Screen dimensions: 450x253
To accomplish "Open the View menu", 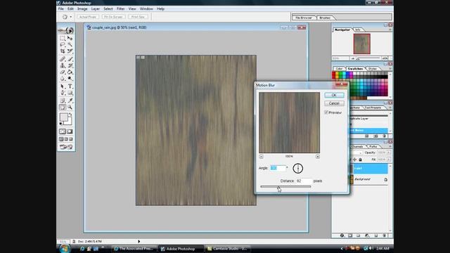I will (132, 9).
